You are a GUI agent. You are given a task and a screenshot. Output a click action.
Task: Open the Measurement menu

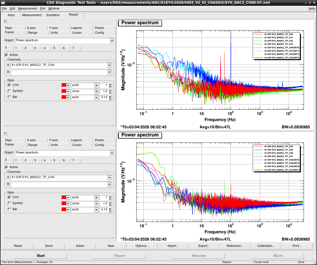[27, 9]
